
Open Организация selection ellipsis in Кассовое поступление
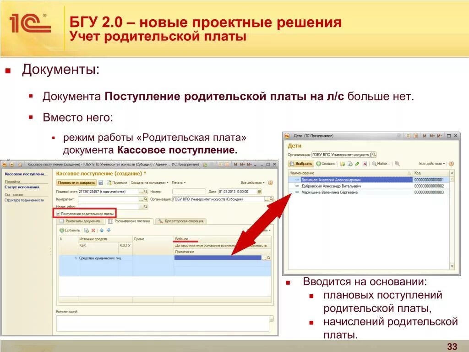267,199
